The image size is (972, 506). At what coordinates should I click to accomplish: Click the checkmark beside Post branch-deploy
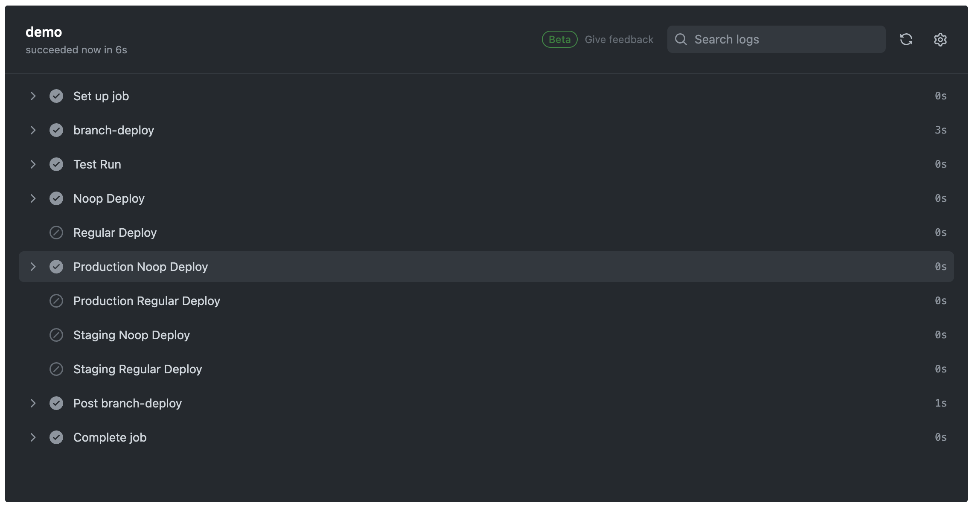pos(56,403)
